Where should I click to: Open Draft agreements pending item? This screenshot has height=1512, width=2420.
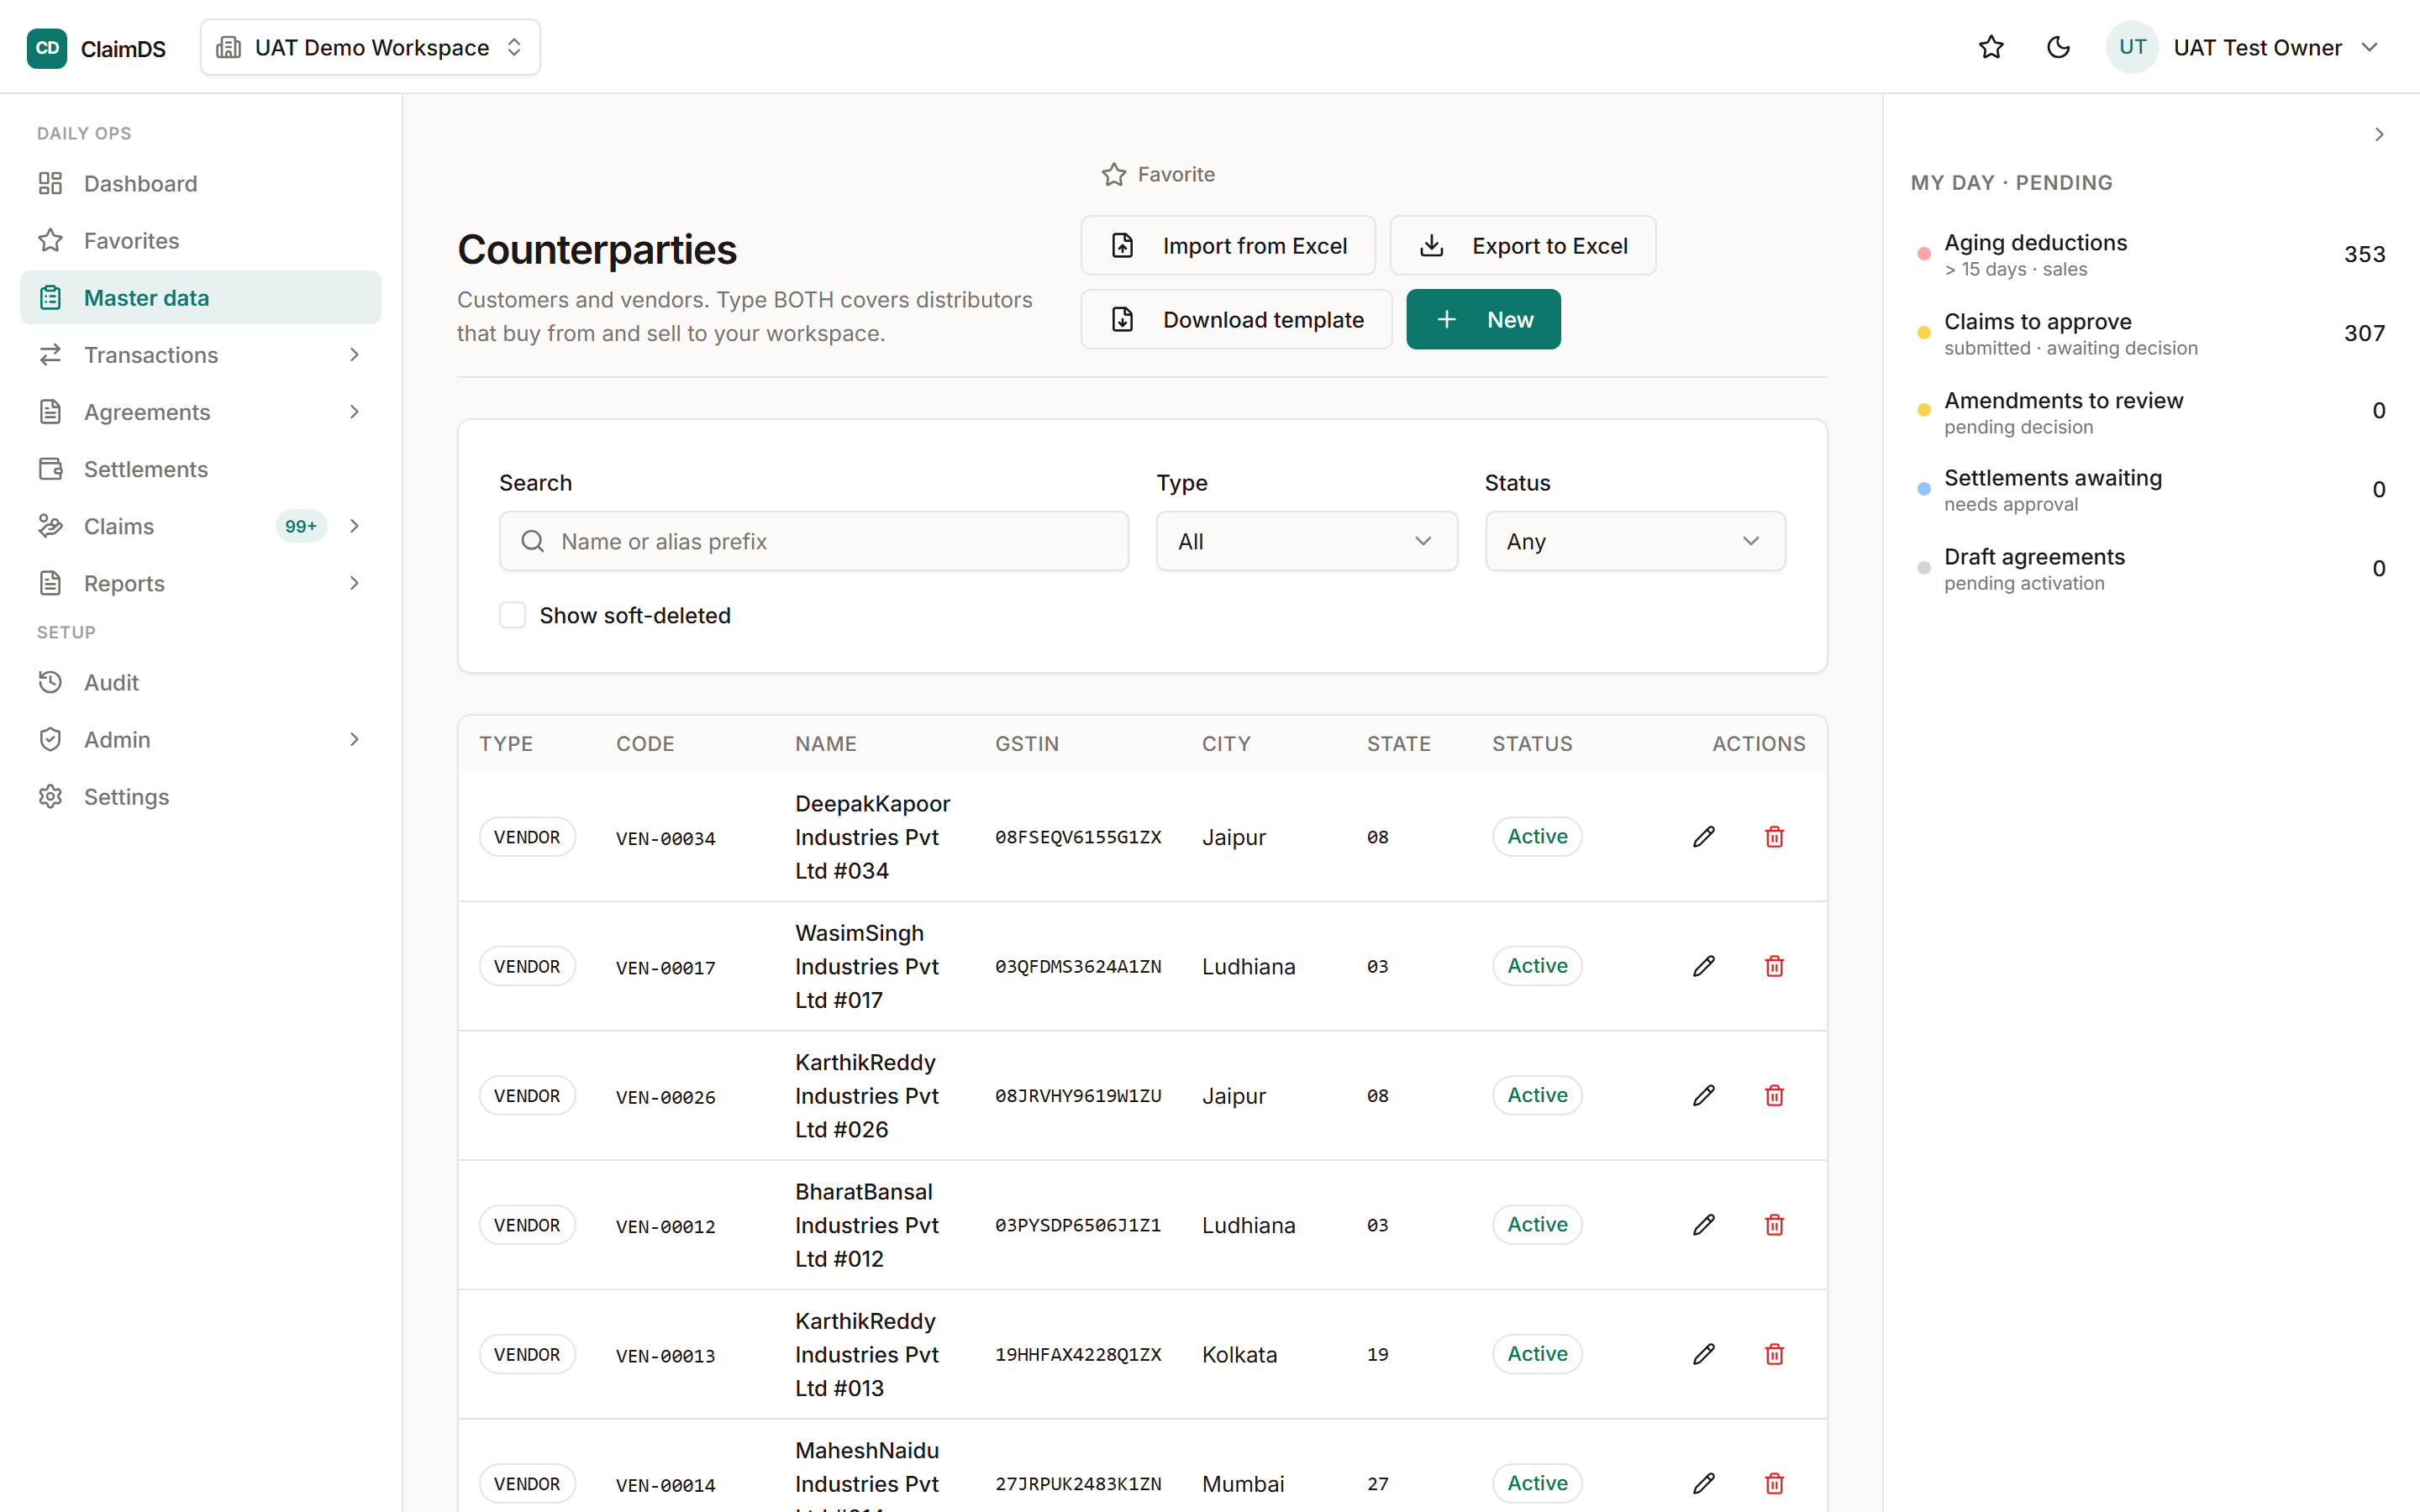coord(2150,569)
